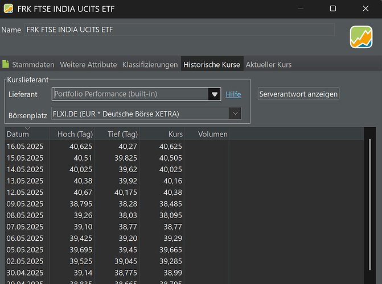Click Hoch value 40,51
Image resolution: width=382 pixels, height=284 pixels.
(x=83, y=158)
